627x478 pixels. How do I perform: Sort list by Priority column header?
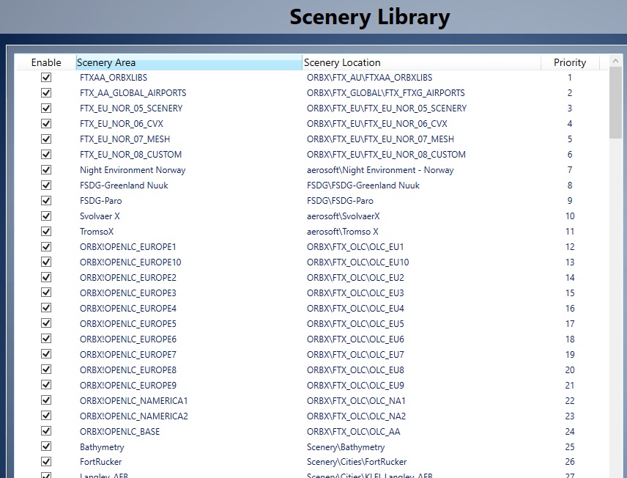pyautogui.click(x=569, y=62)
